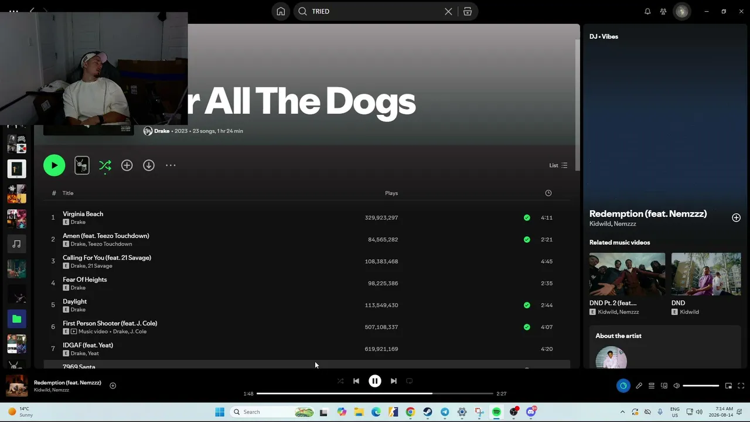The image size is (750, 422).
Task: Click the Windows taskbar Search box
Action: [x=273, y=412]
